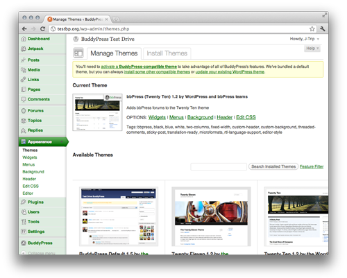Bookmark page with the star icon
This screenshot has height=278, width=347.
312,29
